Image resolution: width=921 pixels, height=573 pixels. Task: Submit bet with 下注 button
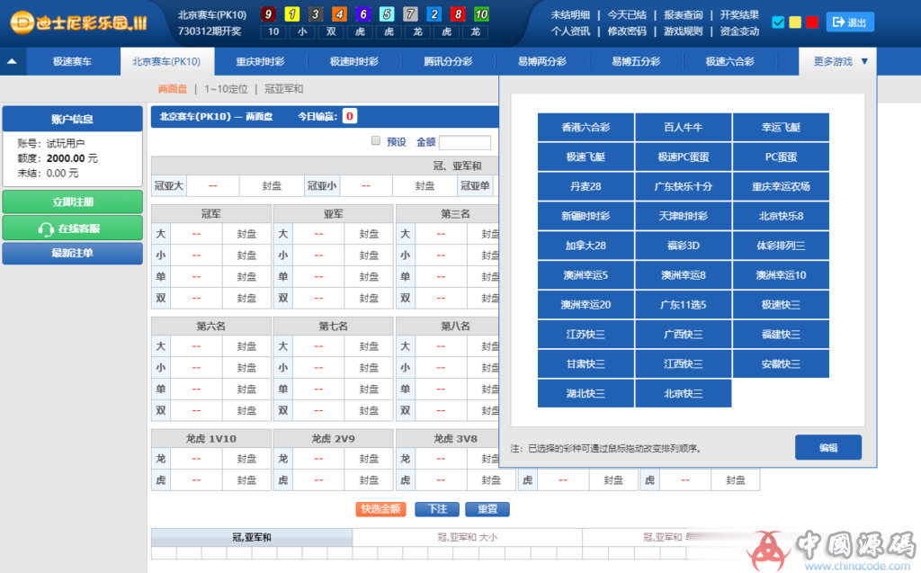(x=437, y=509)
